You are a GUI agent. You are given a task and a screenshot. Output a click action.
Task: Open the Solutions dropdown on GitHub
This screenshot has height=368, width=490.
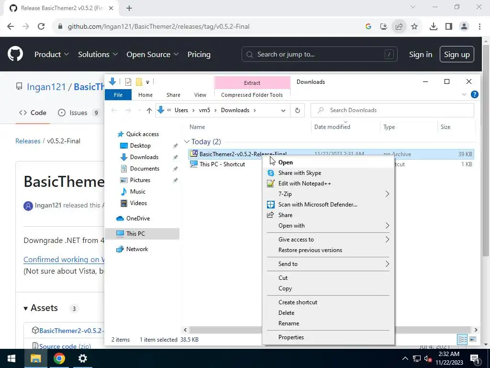(98, 55)
